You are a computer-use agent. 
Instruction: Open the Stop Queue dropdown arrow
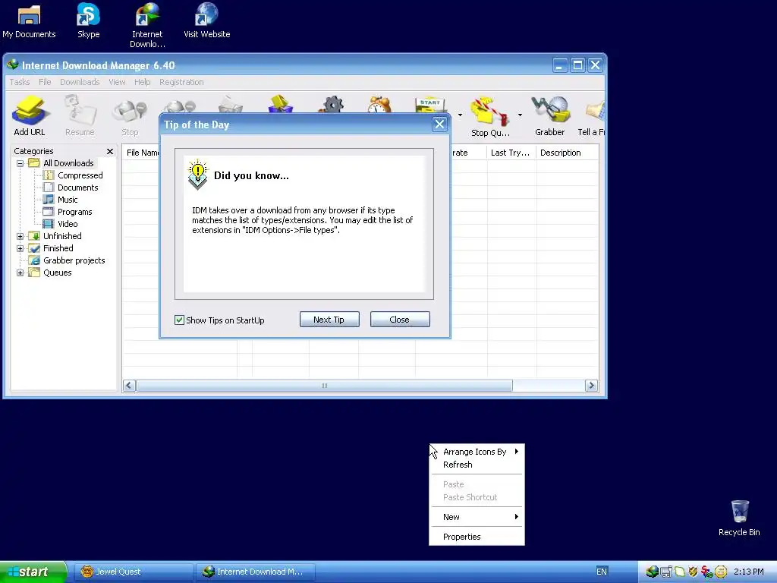pos(520,115)
